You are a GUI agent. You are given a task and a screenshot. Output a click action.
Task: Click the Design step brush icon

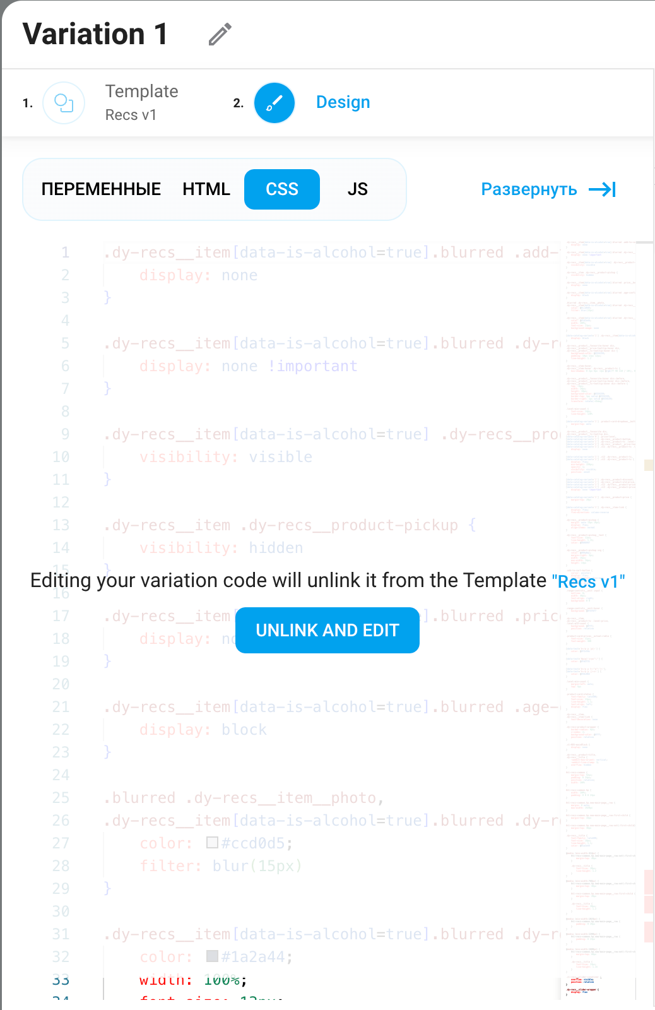[274, 103]
